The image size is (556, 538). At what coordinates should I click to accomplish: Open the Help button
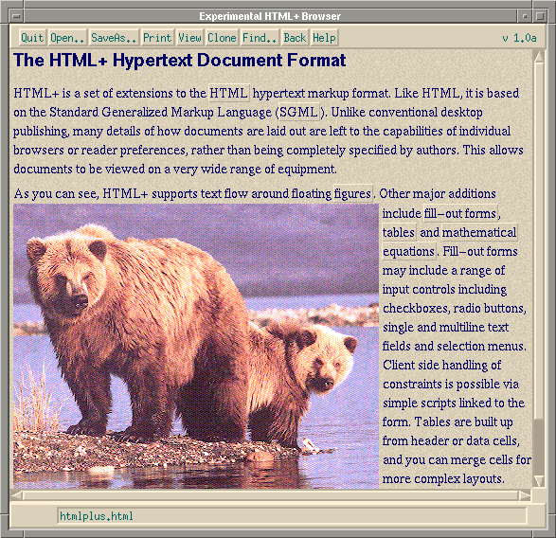pyautogui.click(x=324, y=38)
